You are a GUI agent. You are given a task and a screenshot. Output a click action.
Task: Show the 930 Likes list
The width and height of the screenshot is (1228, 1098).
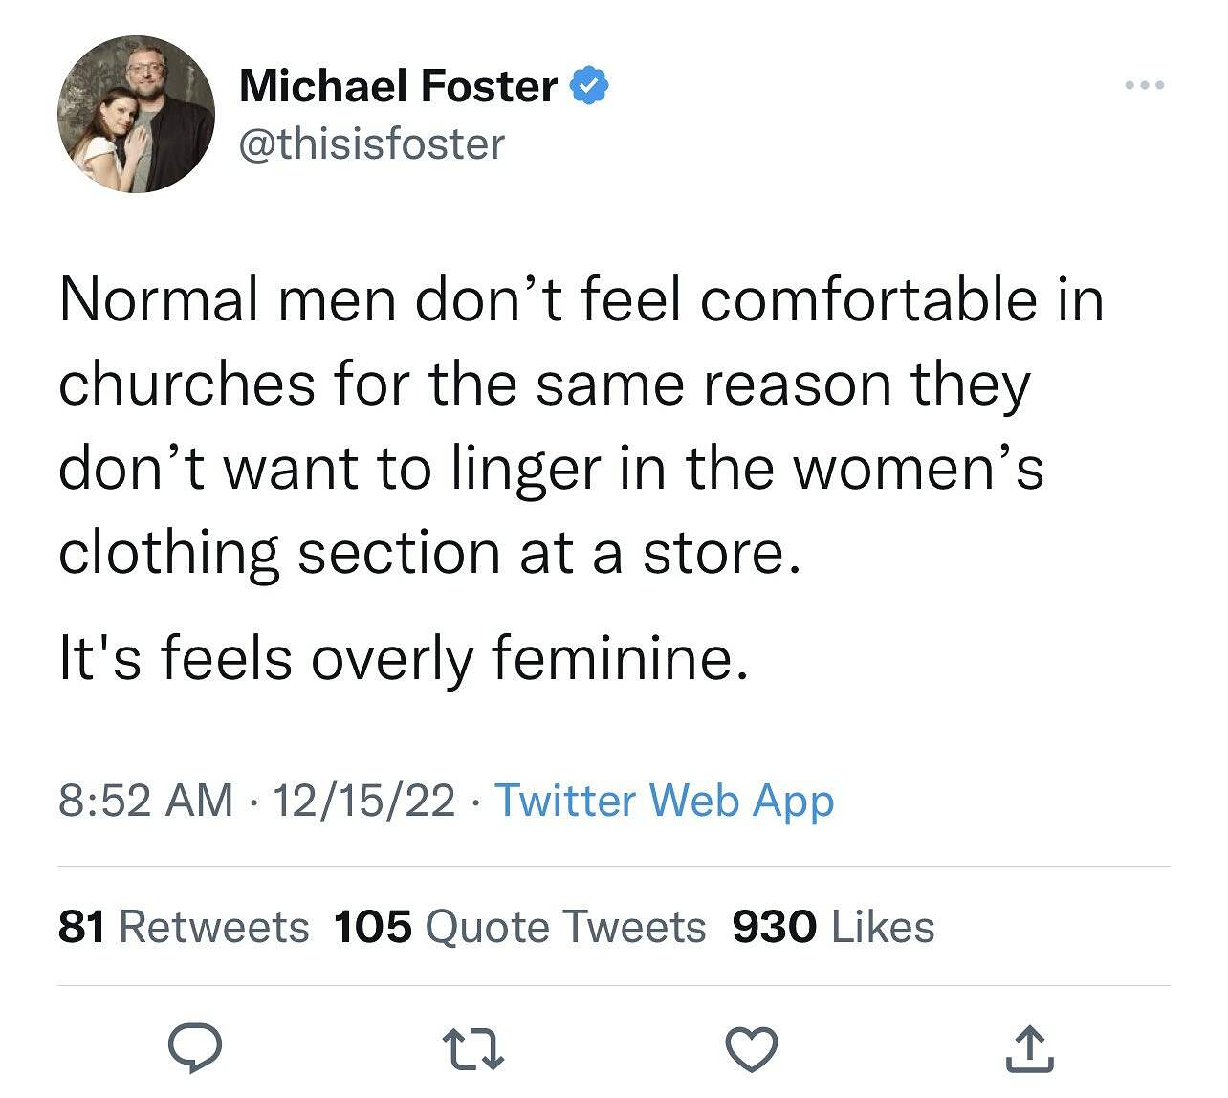tap(832, 927)
